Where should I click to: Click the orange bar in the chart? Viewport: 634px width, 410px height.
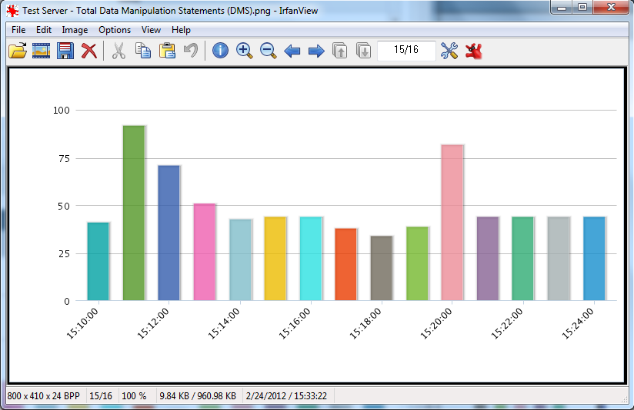pyautogui.click(x=345, y=265)
